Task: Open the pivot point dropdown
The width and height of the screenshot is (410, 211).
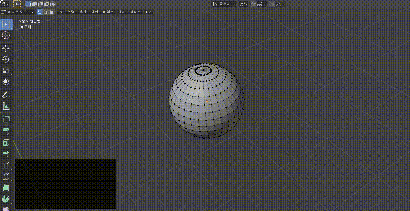Action: [x=244, y=4]
